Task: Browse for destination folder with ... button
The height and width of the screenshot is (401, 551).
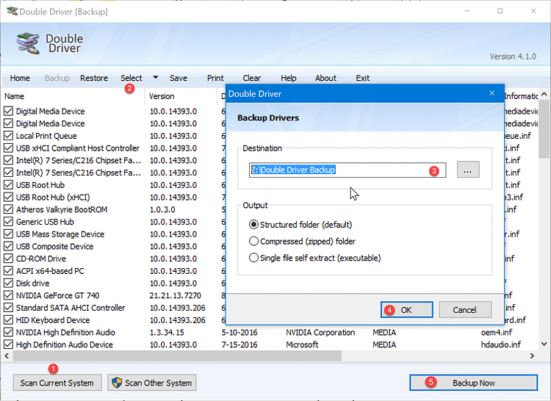Action: click(468, 170)
